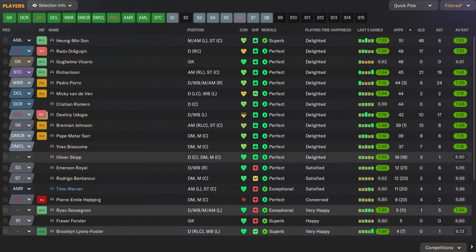This screenshot has width=476, height=252.
Task: Click the Wnt badge on Ryan Sessegnon's row
Action: tap(42, 210)
